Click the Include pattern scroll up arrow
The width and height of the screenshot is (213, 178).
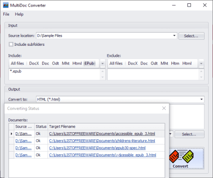[x=103, y=71]
